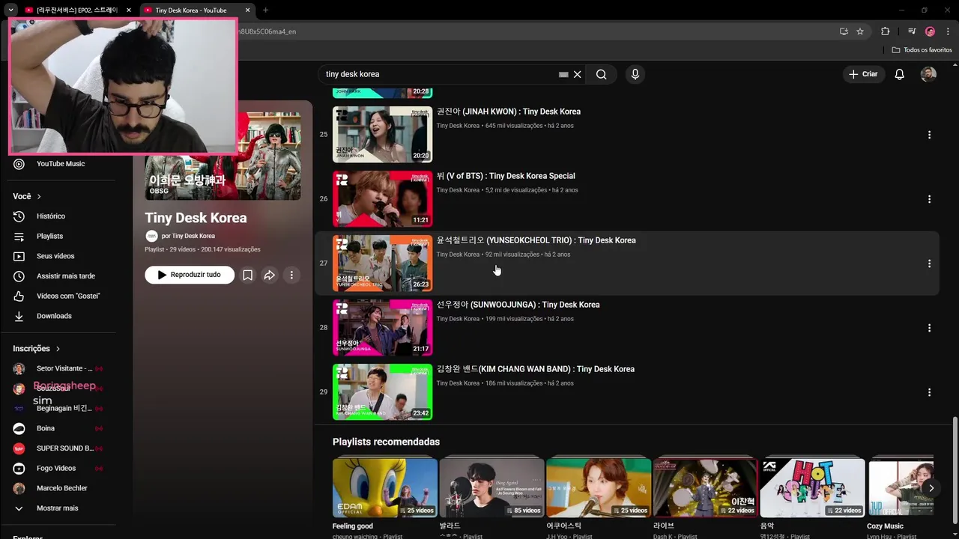Click por Tiny Desk Korea channel link
The width and height of the screenshot is (959, 539).
pos(188,236)
